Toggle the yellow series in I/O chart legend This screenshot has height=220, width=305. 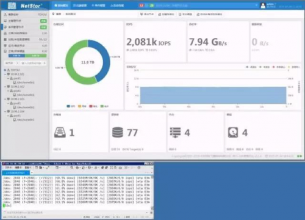[293, 67]
